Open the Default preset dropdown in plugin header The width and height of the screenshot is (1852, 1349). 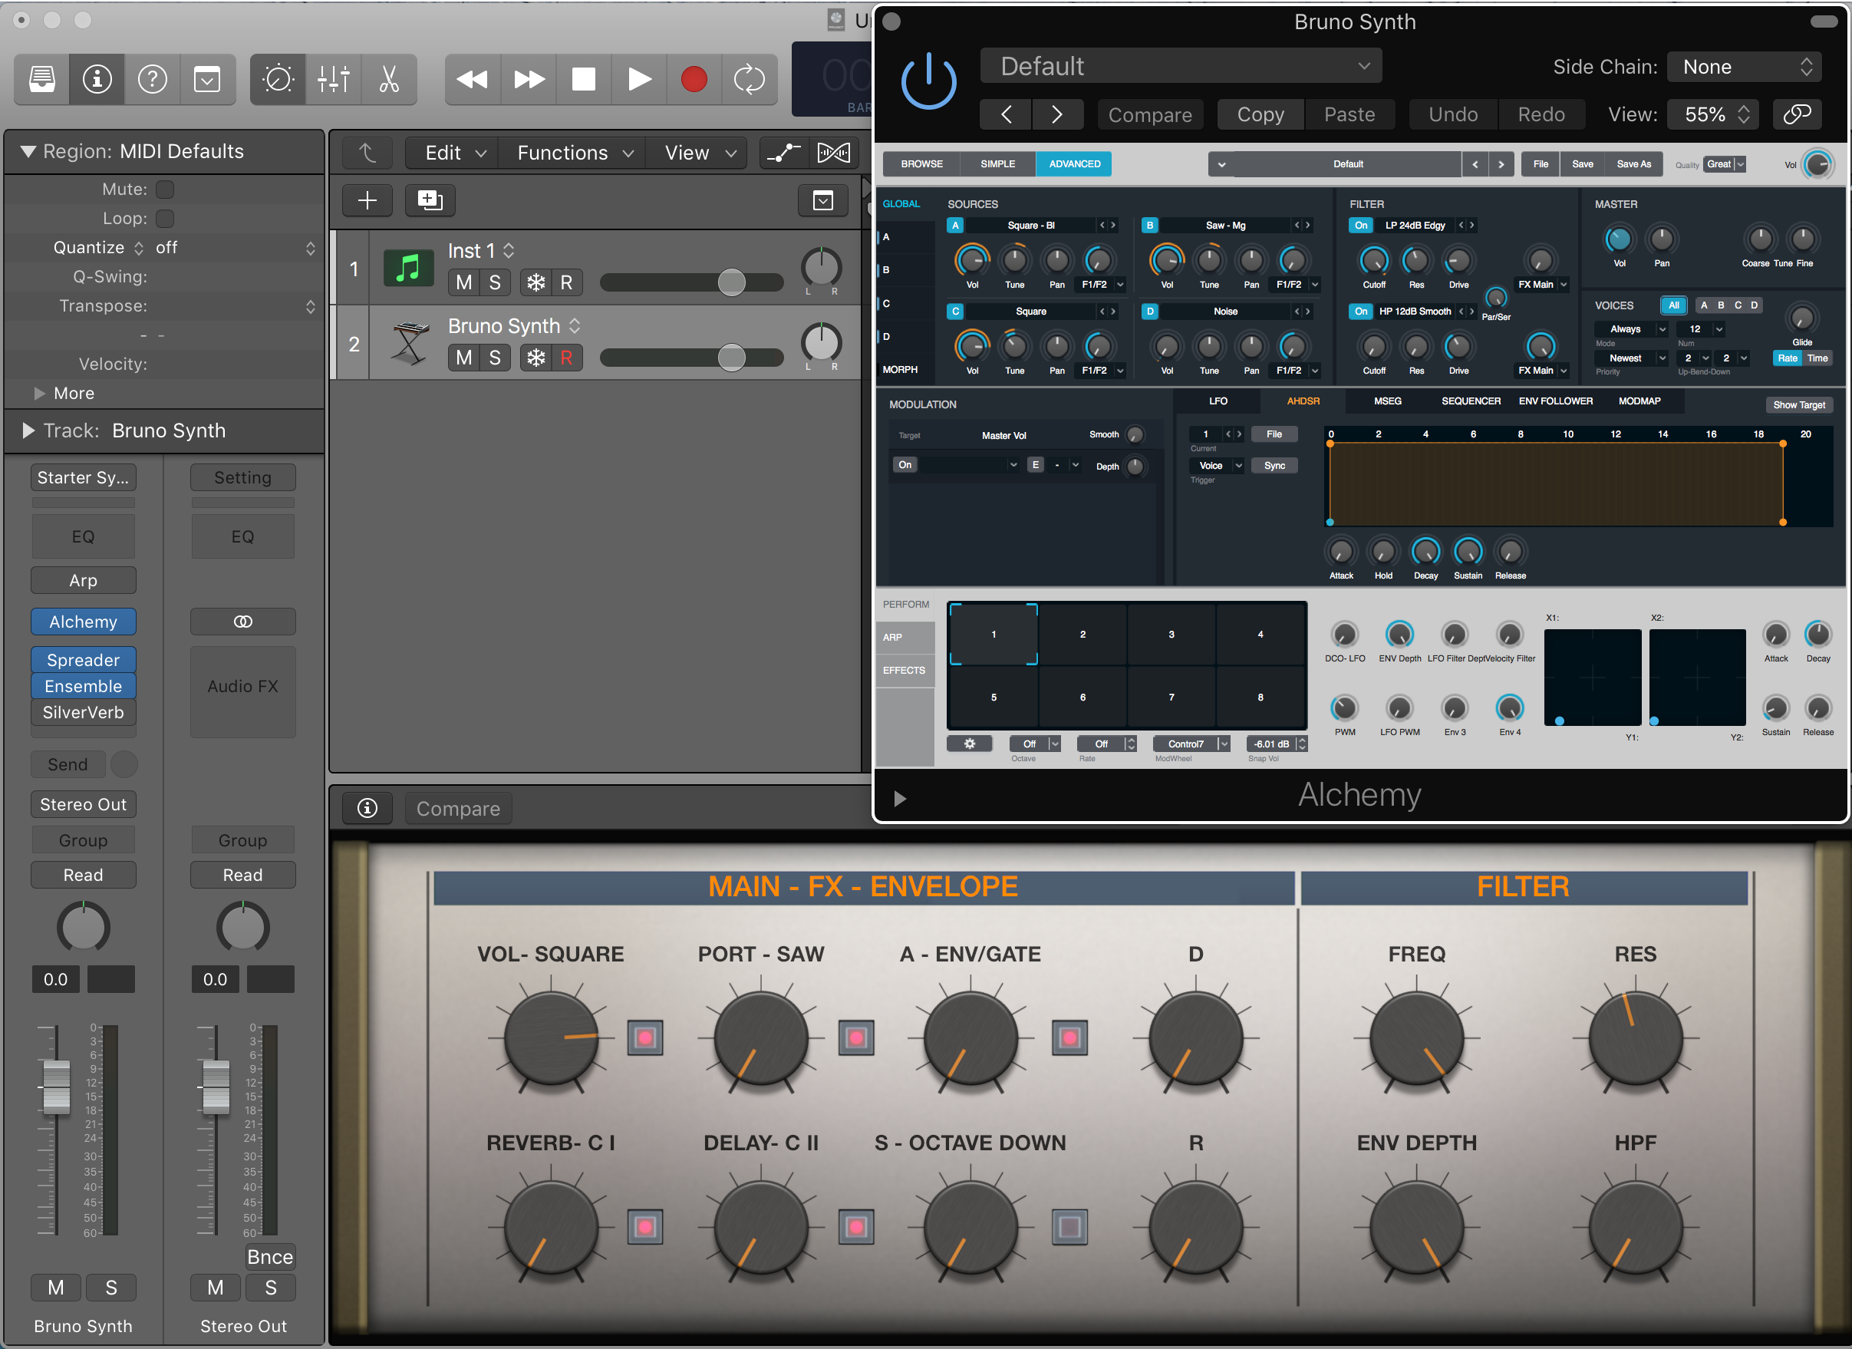tap(1181, 66)
